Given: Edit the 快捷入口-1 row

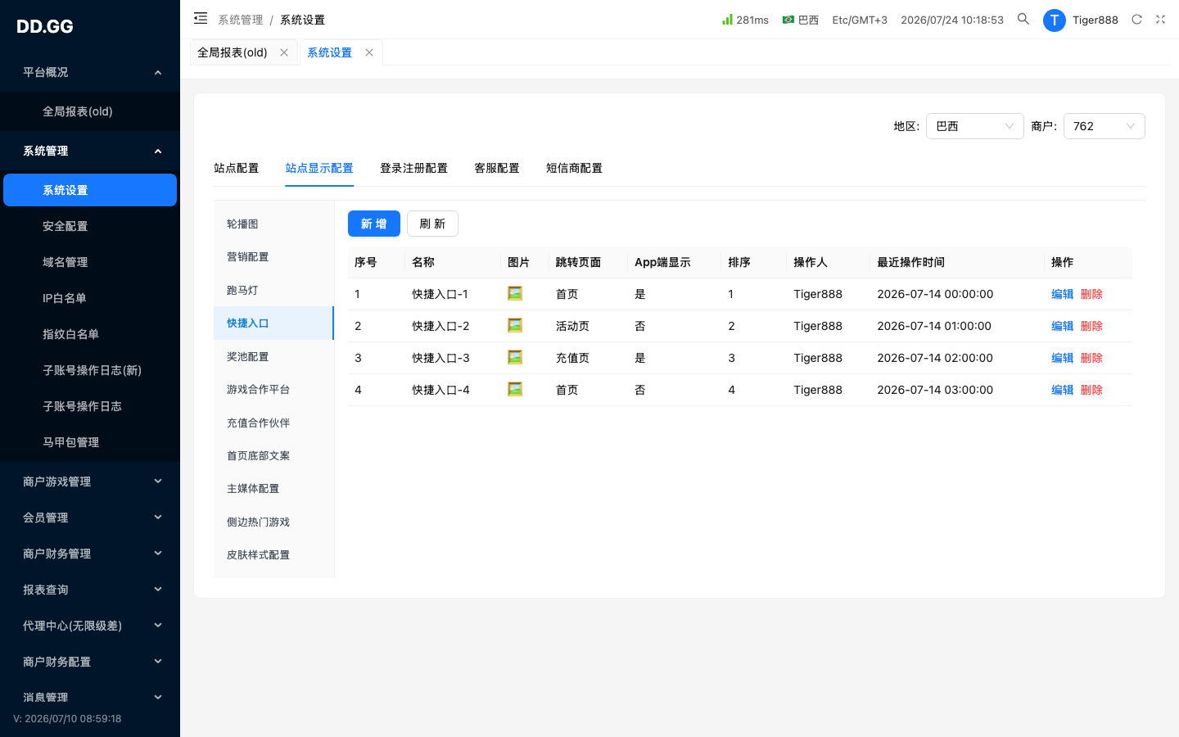Looking at the screenshot, I should pos(1062,294).
